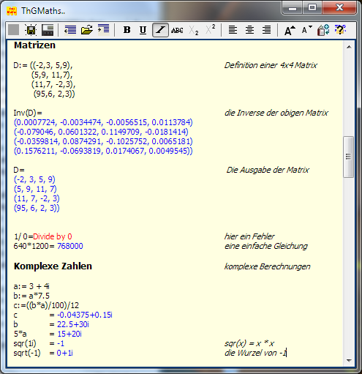Click the scrollbar down arrow
This screenshot has width=362, height=374.
click(349, 360)
